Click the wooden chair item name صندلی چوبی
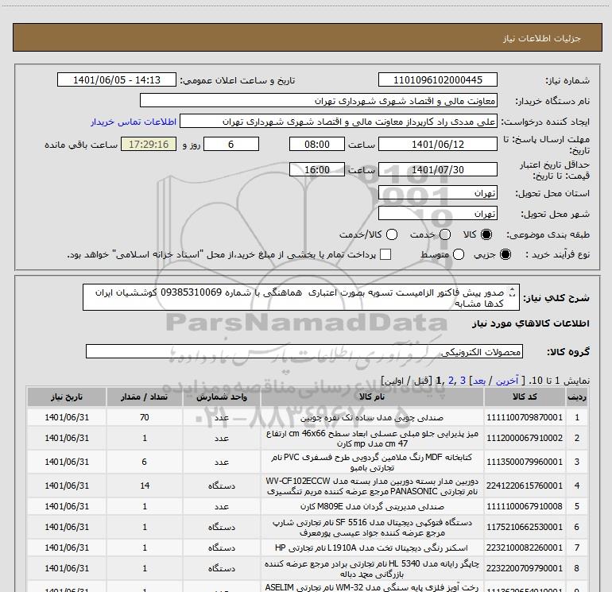The height and width of the screenshot is (592, 612). pyautogui.click(x=372, y=417)
